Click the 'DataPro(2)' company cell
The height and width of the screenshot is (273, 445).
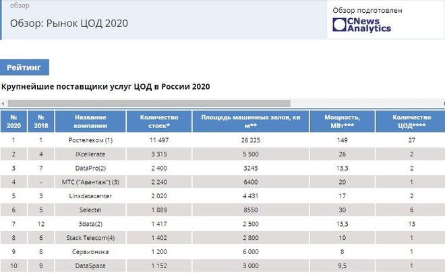coord(90,168)
